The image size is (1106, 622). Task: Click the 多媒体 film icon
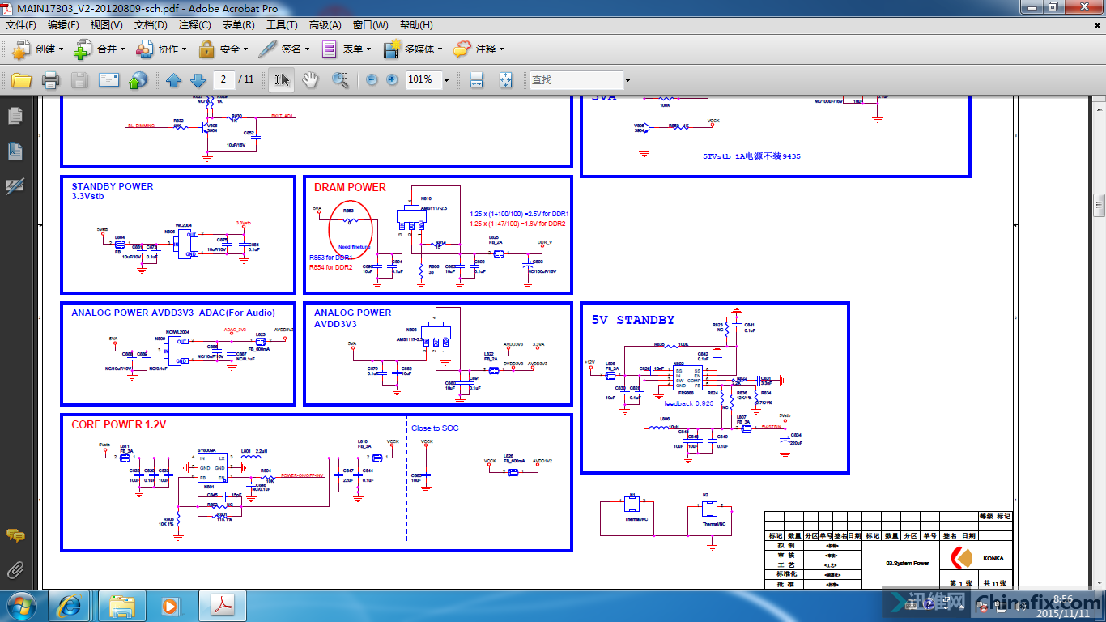point(393,49)
